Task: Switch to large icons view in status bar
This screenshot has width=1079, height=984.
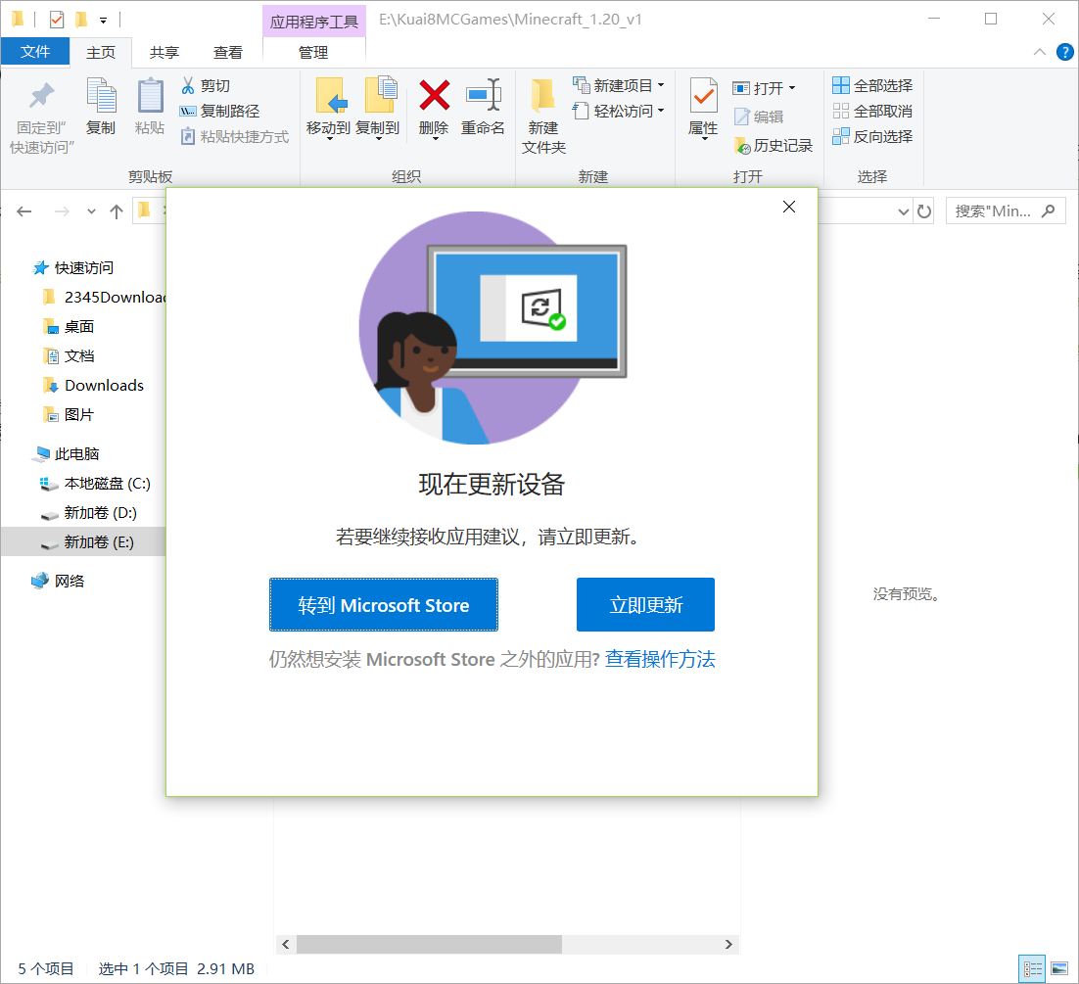Action: (1059, 969)
